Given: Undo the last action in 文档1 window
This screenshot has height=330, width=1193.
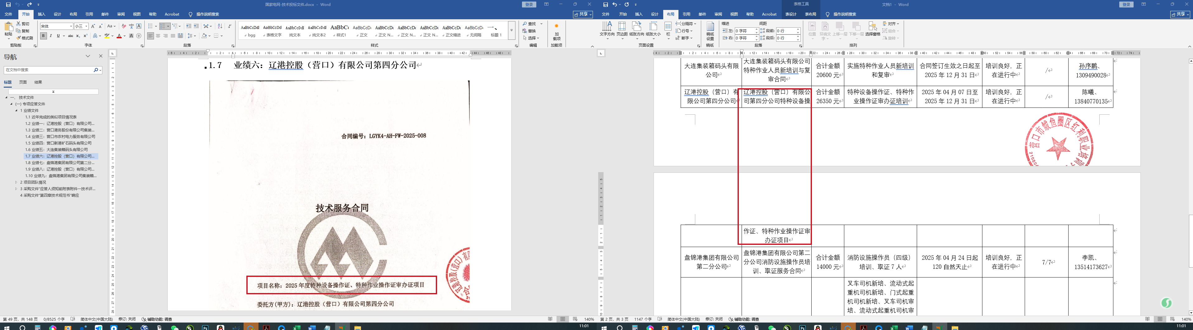Looking at the screenshot, I should coord(615,5).
